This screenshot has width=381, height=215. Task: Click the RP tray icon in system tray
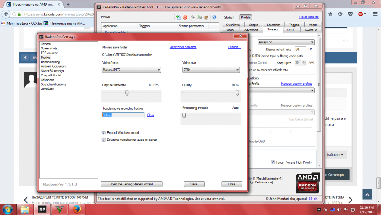(x=319, y=210)
